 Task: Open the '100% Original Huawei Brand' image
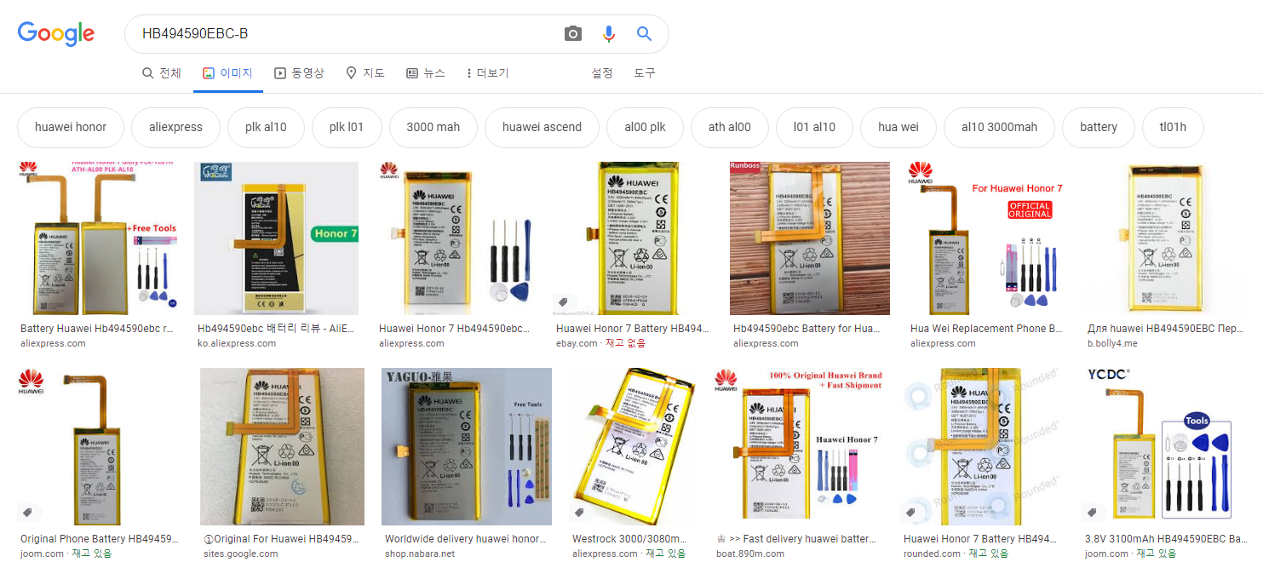(x=800, y=446)
